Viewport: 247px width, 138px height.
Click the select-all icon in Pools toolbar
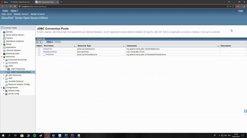click(37, 42)
